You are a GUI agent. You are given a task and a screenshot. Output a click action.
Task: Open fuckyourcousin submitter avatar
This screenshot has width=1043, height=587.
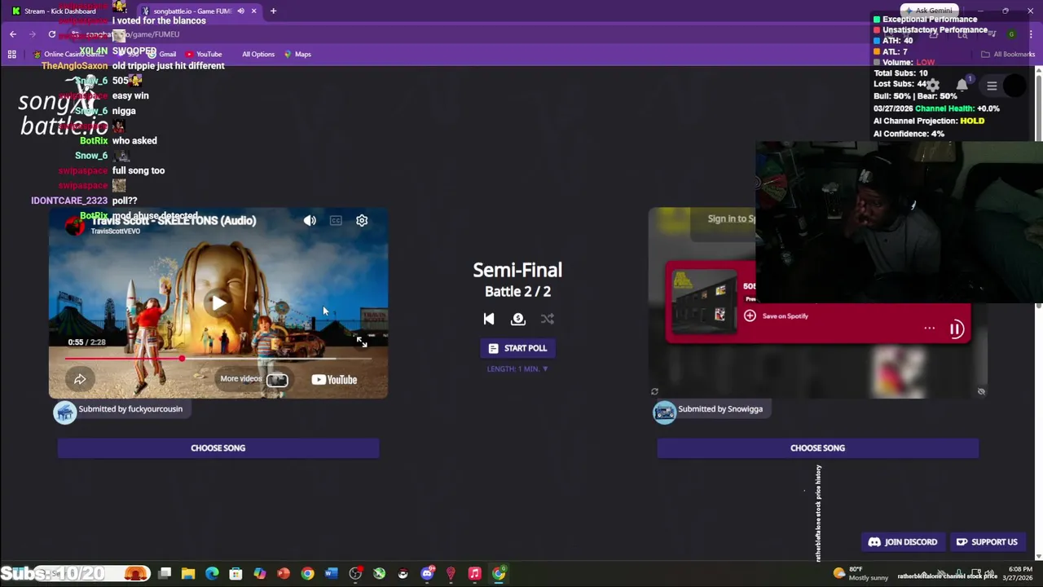click(65, 412)
